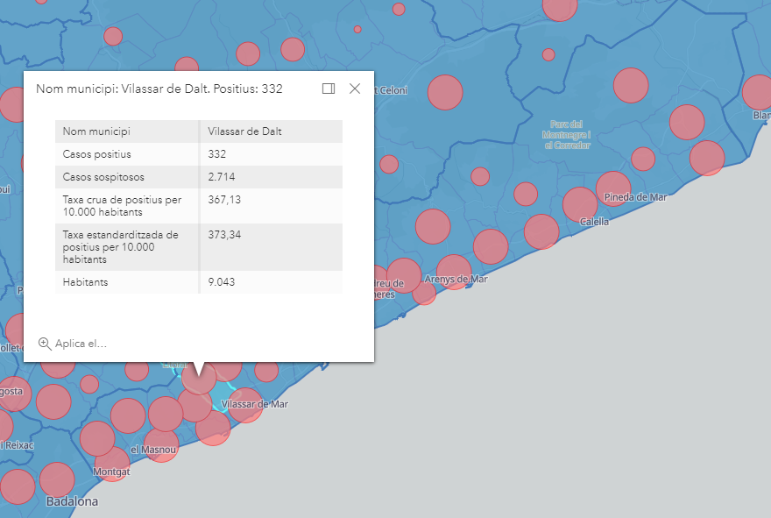Click the Vilassar de Mar map label
The width and height of the screenshot is (771, 518).
[255, 404]
